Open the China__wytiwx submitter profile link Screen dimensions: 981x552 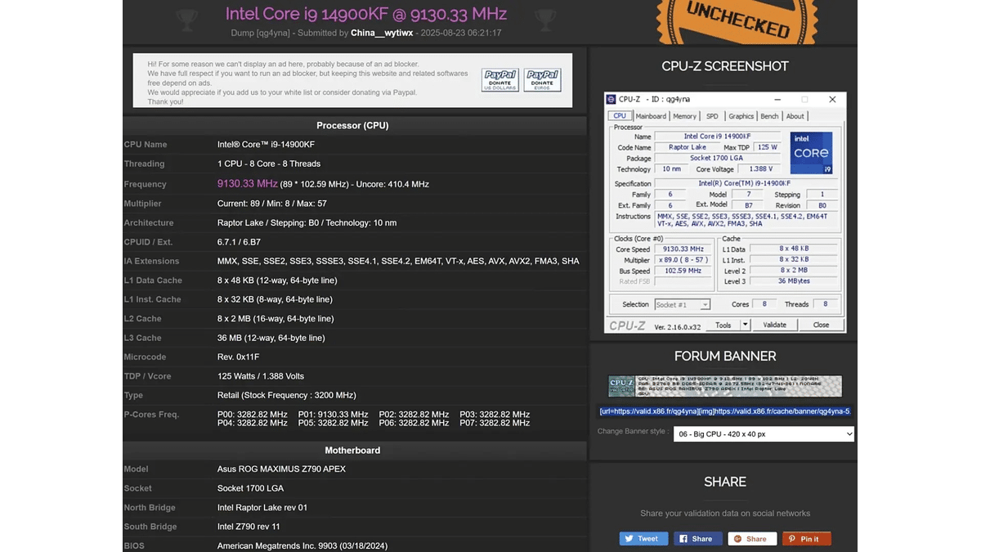383,33
